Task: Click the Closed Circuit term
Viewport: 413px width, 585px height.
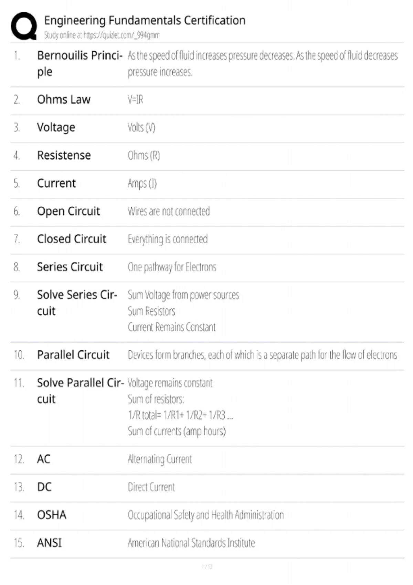Action: tap(72, 239)
